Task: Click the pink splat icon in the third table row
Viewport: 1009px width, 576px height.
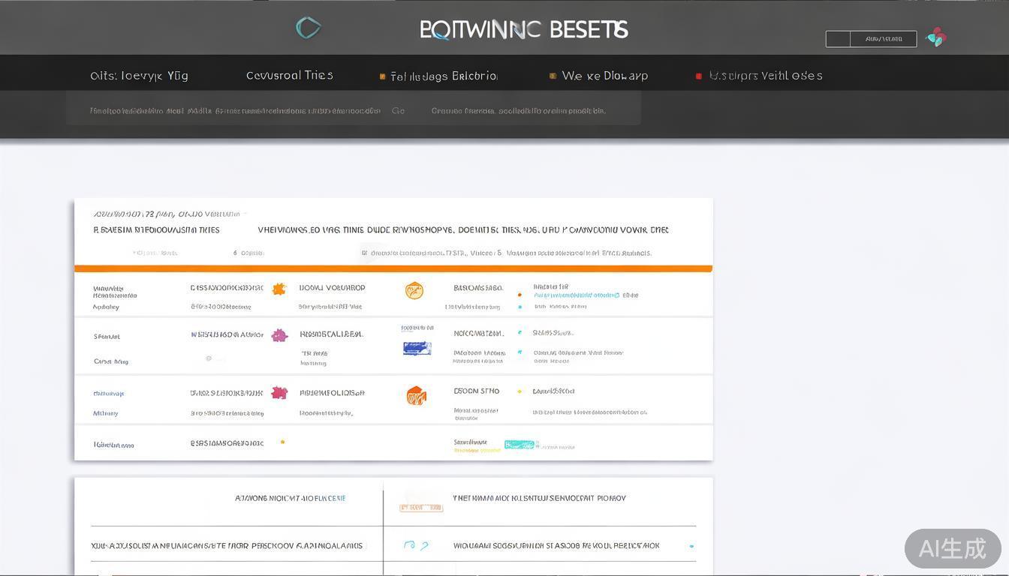Action: pos(279,393)
